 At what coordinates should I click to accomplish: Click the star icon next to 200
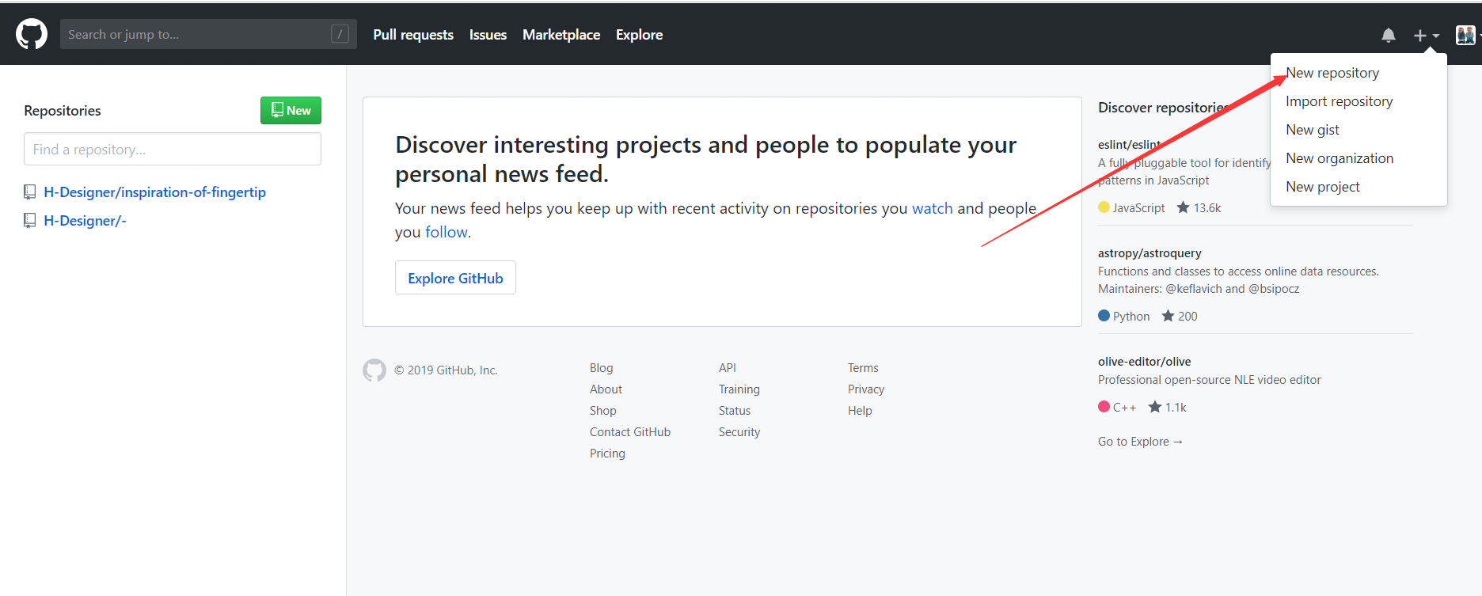(x=1168, y=316)
